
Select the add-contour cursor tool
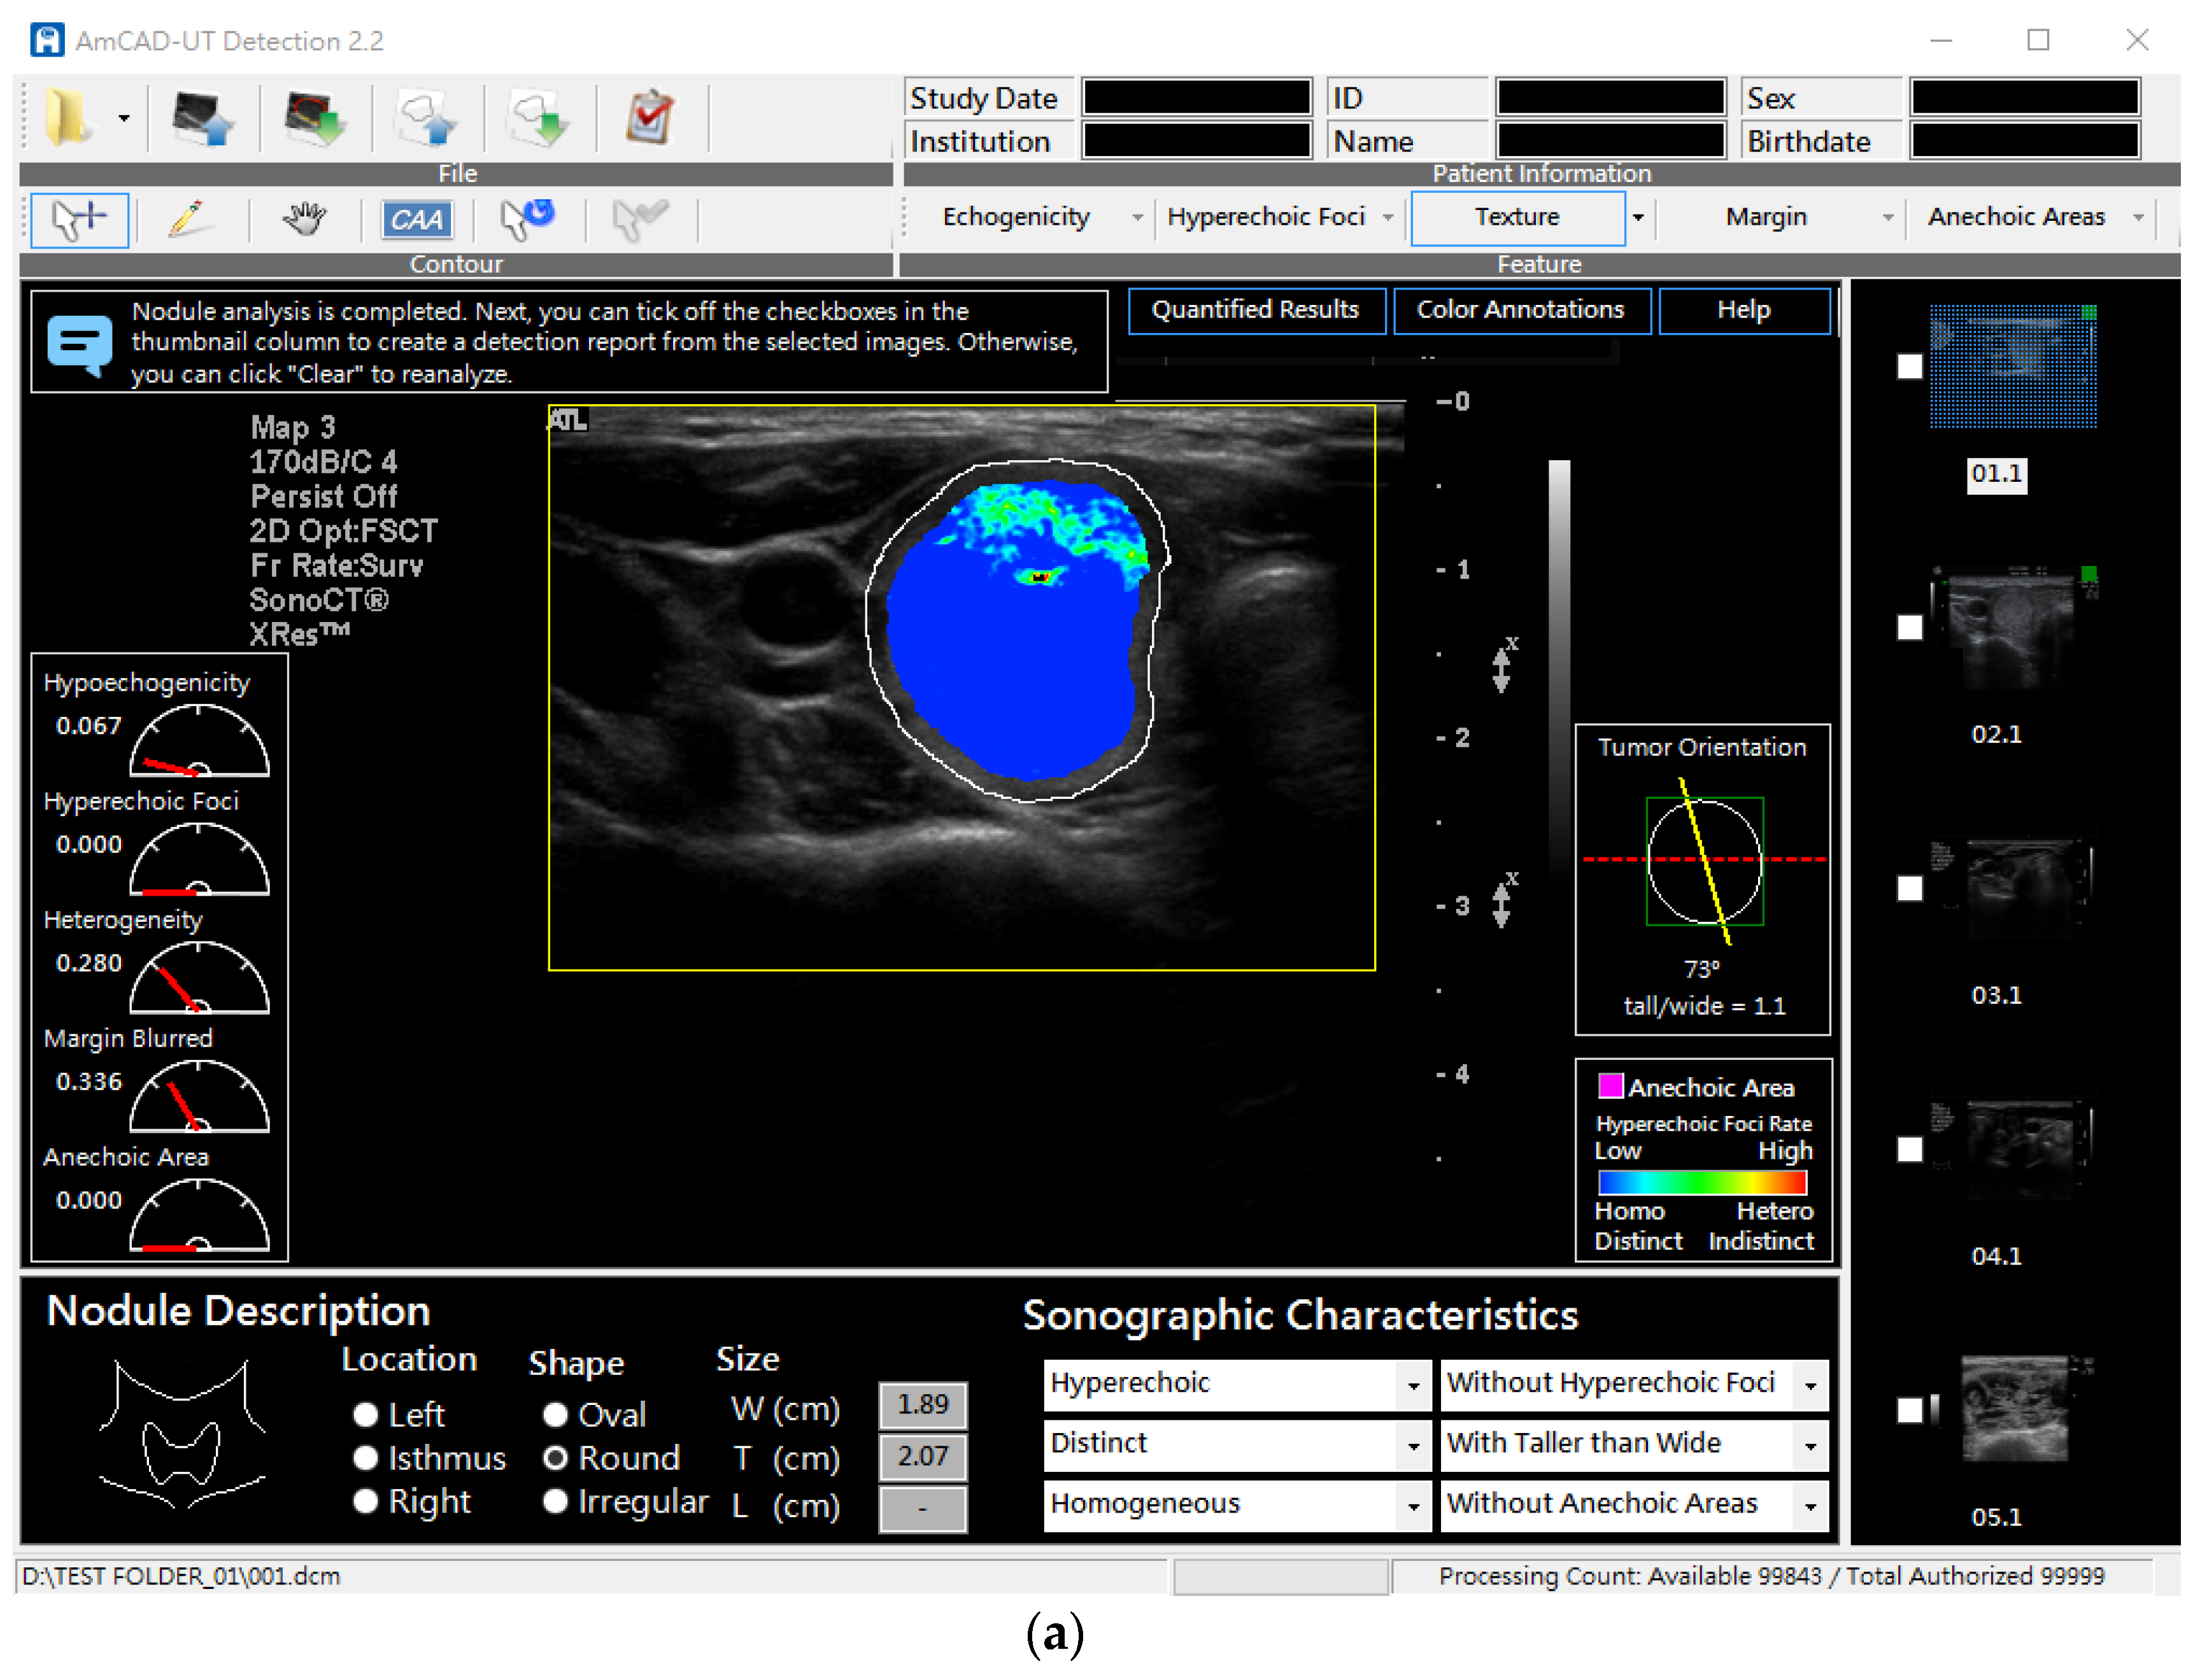[79, 219]
